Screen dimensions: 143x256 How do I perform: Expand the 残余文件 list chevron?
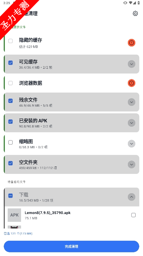132,102
